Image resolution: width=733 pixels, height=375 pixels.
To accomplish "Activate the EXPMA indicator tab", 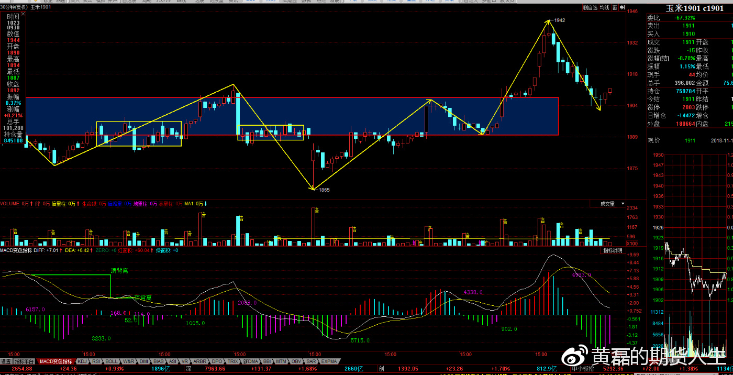I will point(329,361).
